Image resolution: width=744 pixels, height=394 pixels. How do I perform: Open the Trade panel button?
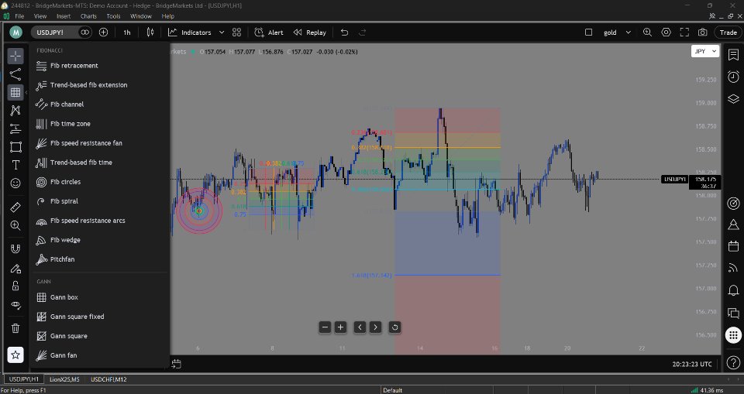coord(728,33)
